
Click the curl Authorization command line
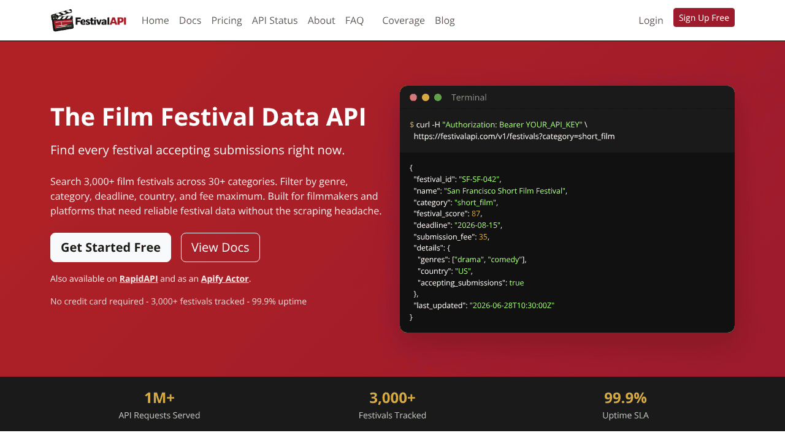[499, 124]
